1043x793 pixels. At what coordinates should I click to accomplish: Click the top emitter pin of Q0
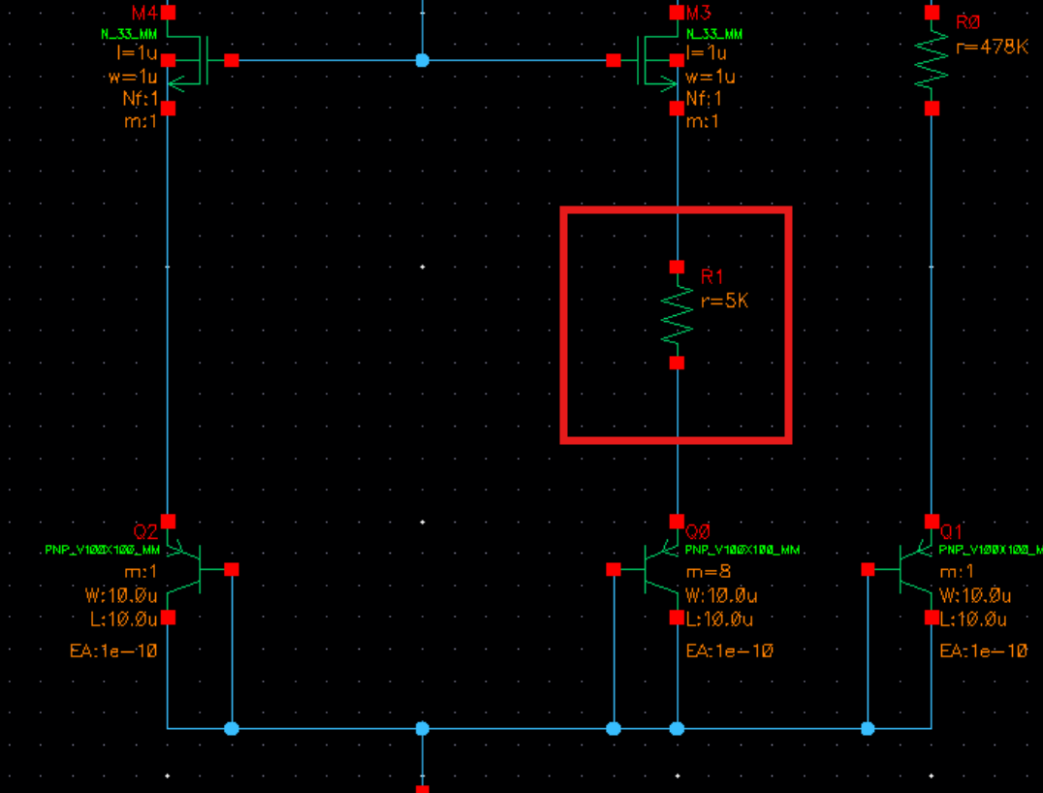click(x=677, y=521)
